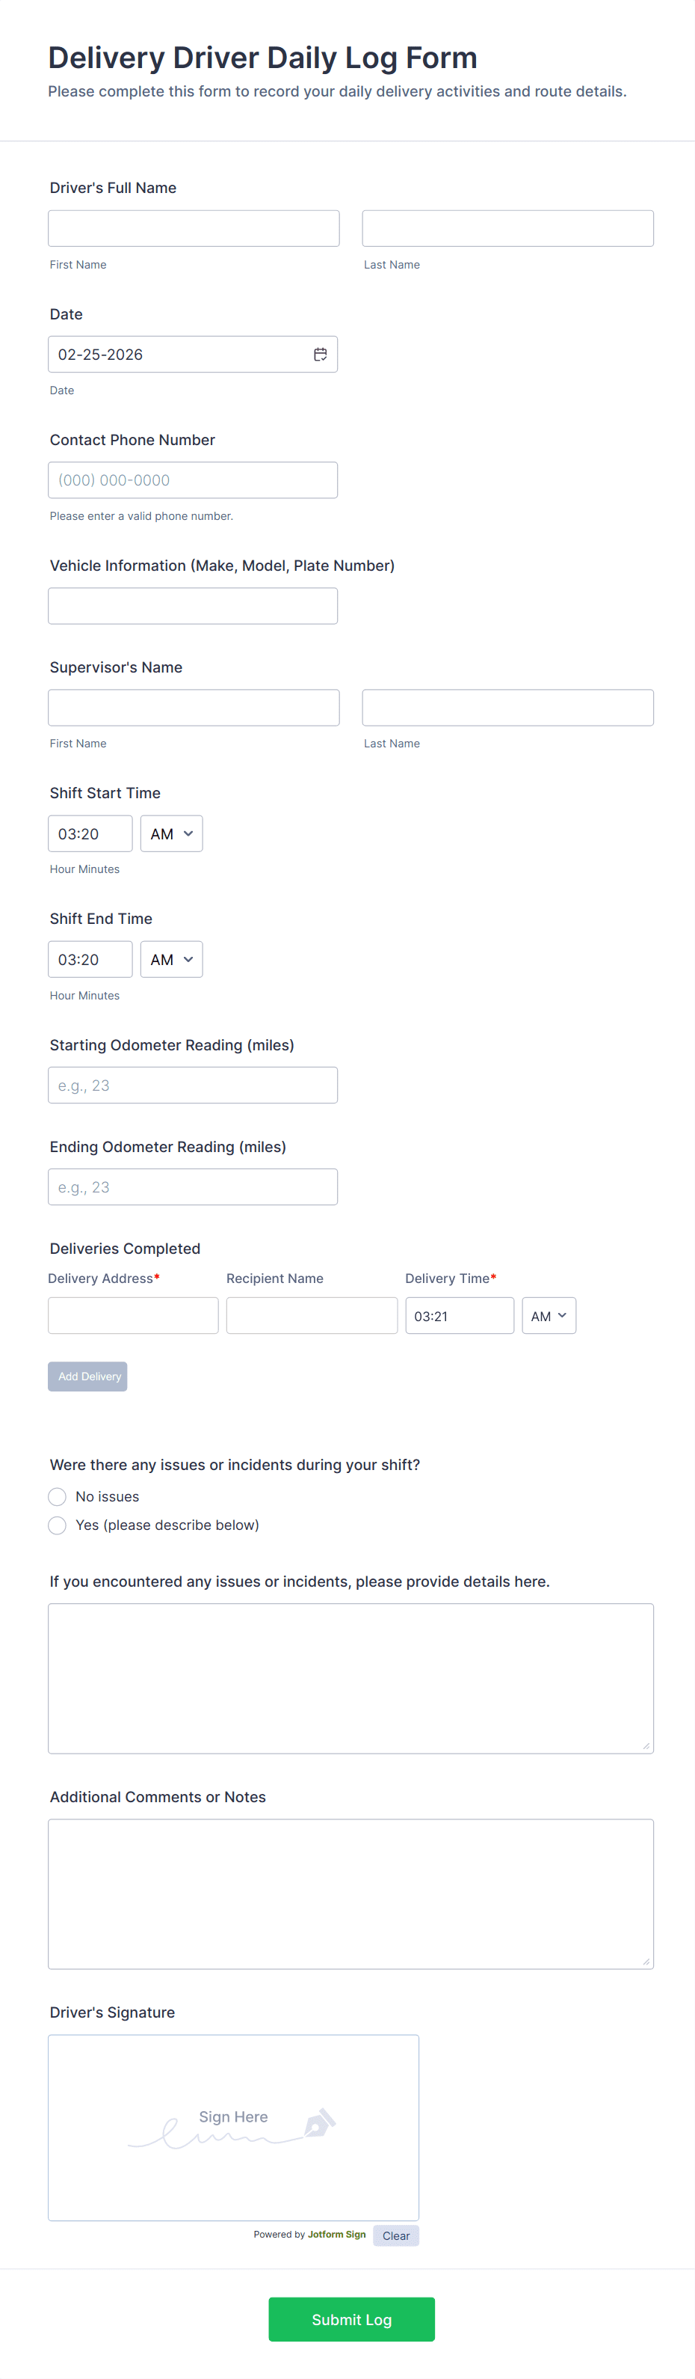The height and width of the screenshot is (2379, 695).
Task: Click the Additional Comments text area
Action: click(x=350, y=1894)
